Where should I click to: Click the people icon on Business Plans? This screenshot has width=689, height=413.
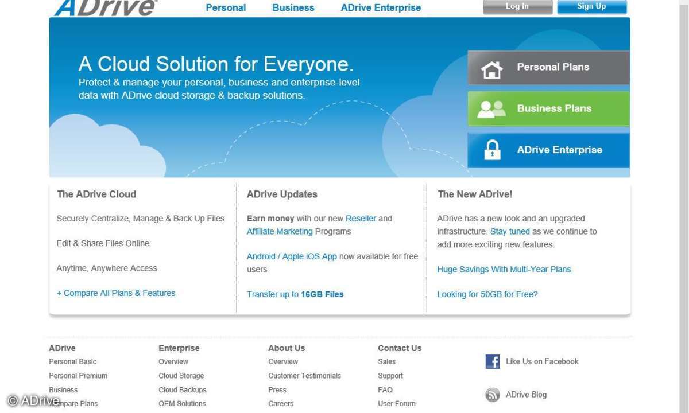click(491, 109)
